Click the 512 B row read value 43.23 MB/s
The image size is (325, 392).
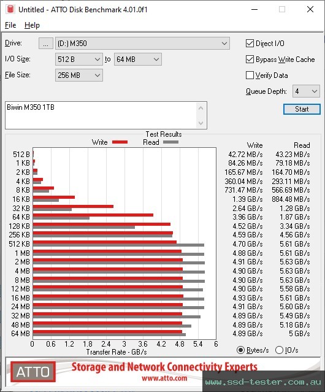click(292, 155)
